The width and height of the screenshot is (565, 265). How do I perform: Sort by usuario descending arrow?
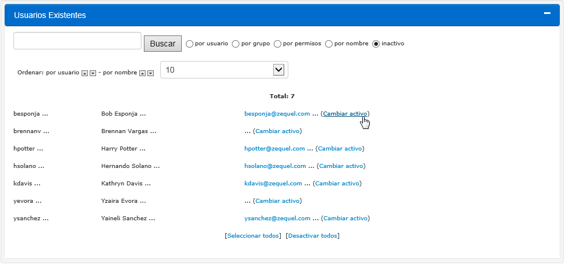tap(93, 73)
